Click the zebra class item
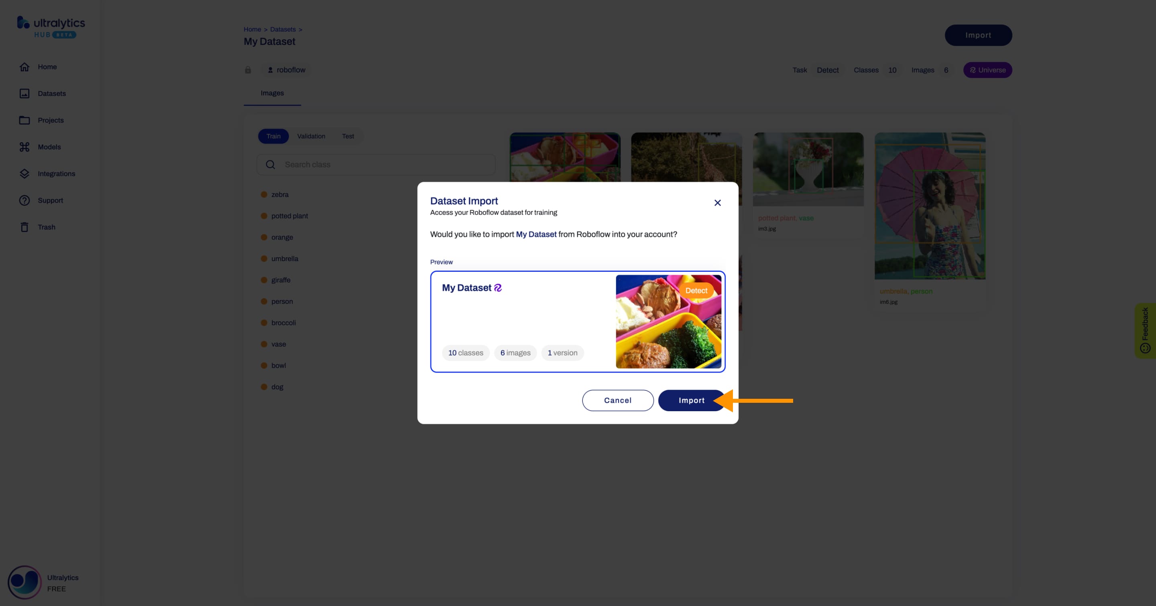 (x=280, y=194)
